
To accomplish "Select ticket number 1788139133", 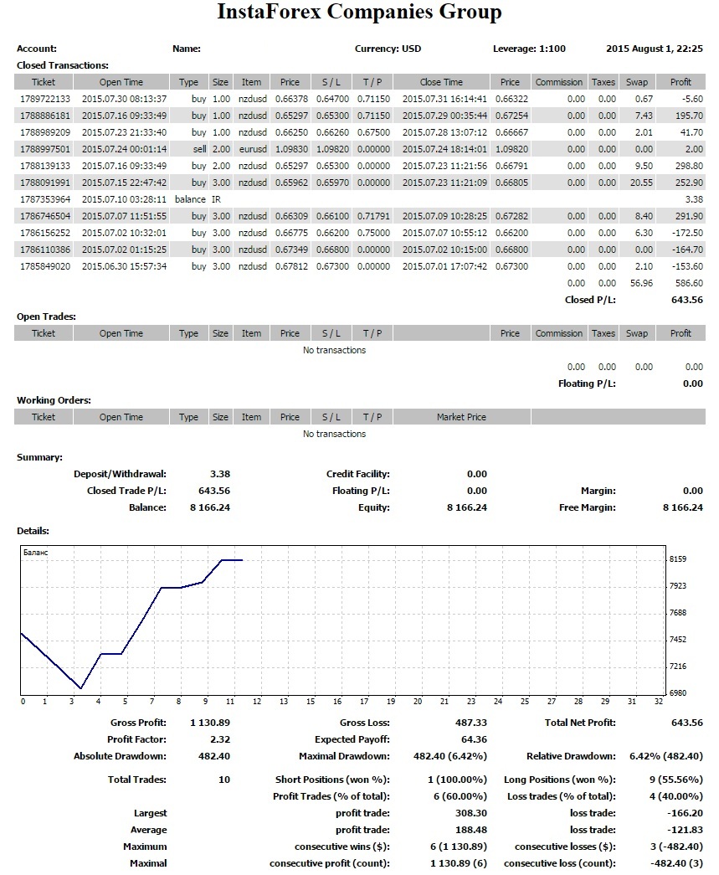I will (x=45, y=166).
